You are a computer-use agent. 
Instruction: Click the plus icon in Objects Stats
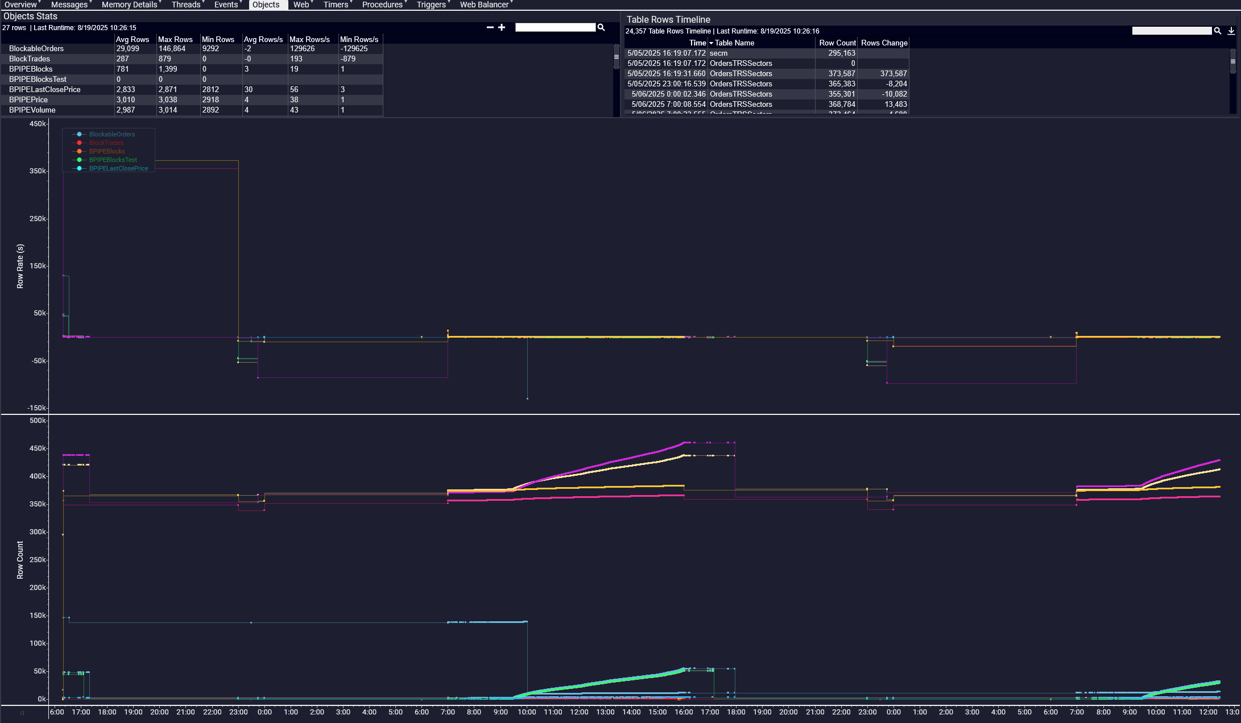pos(502,27)
